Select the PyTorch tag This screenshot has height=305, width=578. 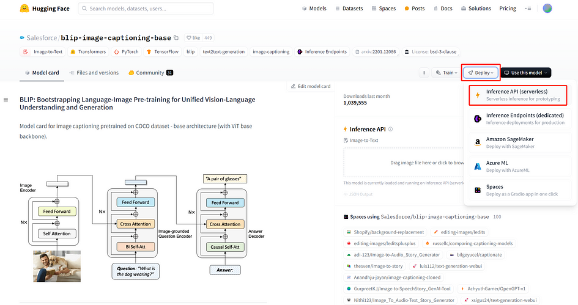click(x=127, y=52)
